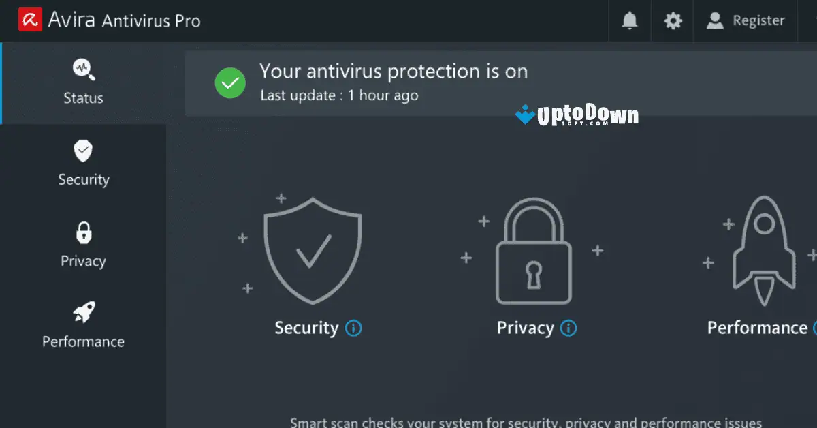Click the Register link
The width and height of the screenshot is (817, 428).
(758, 20)
